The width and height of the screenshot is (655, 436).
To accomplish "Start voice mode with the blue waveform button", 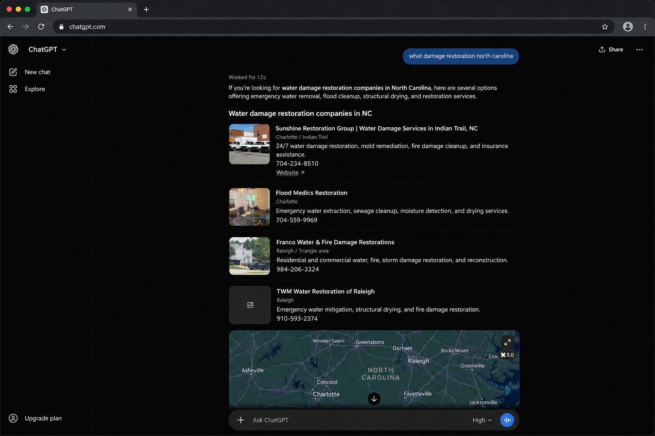I will [x=507, y=420].
